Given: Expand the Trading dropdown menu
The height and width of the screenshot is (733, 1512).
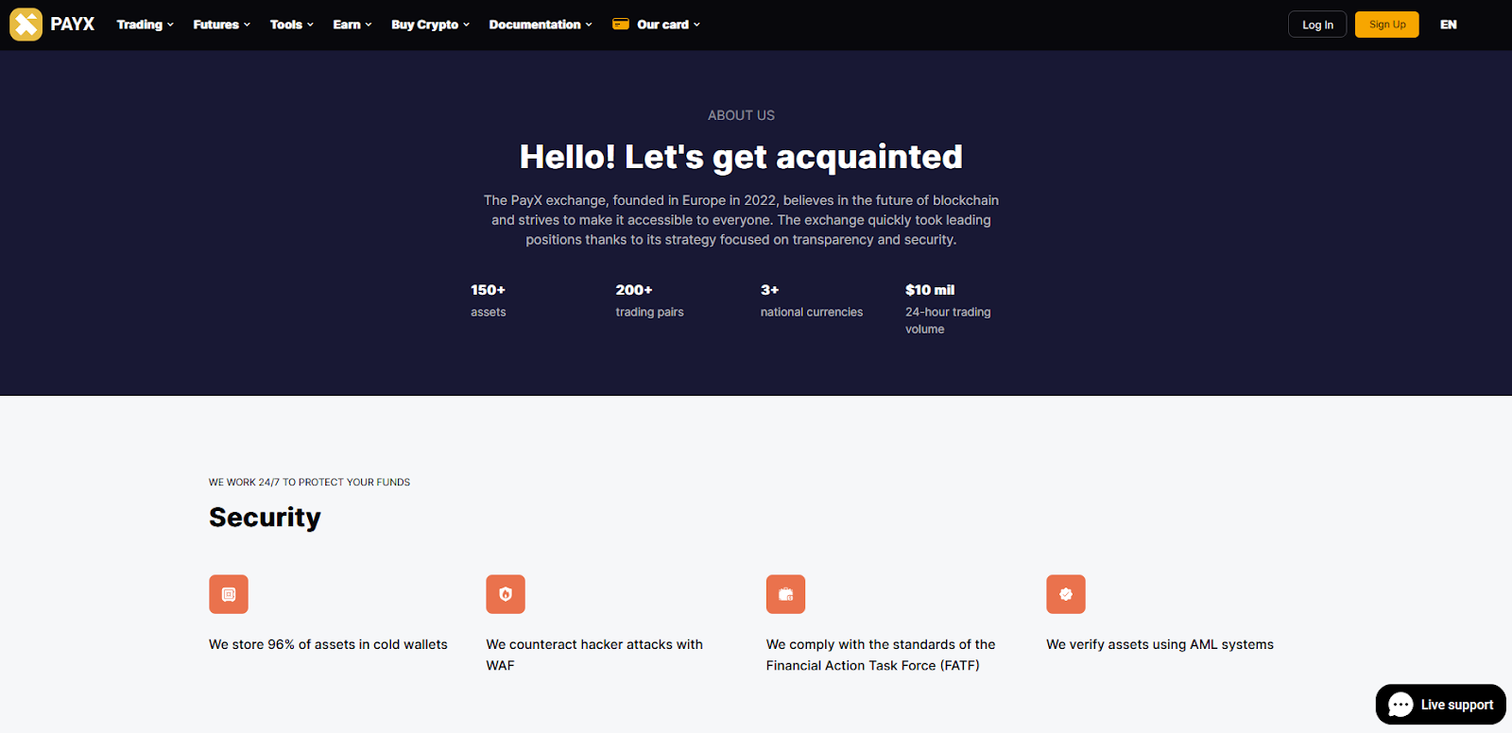Looking at the screenshot, I should click(145, 25).
